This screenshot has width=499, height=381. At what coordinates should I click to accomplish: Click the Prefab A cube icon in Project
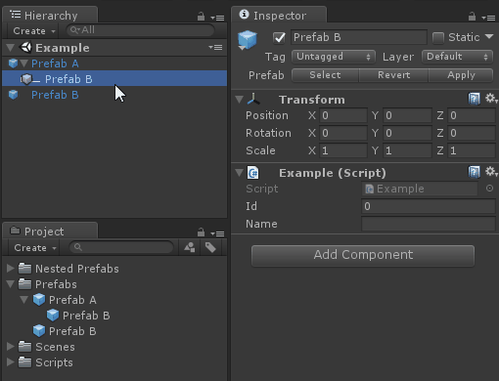click(39, 300)
